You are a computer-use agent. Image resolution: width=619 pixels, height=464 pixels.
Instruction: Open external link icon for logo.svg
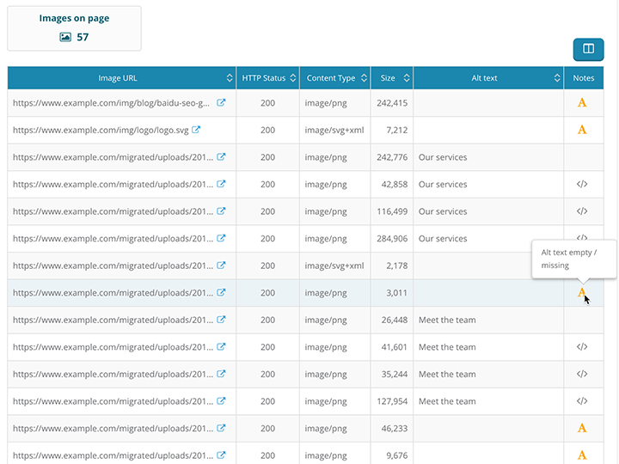196,130
